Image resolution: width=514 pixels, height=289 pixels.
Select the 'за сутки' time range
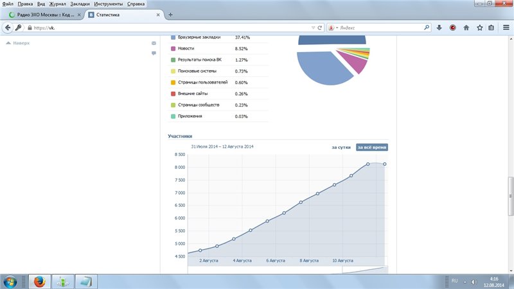pyautogui.click(x=341, y=147)
